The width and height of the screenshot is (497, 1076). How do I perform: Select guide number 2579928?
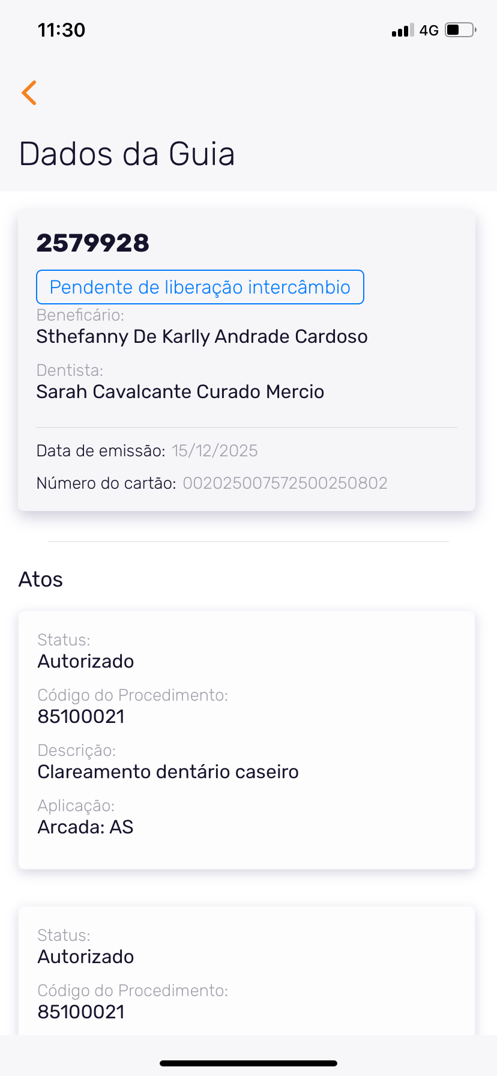(93, 243)
